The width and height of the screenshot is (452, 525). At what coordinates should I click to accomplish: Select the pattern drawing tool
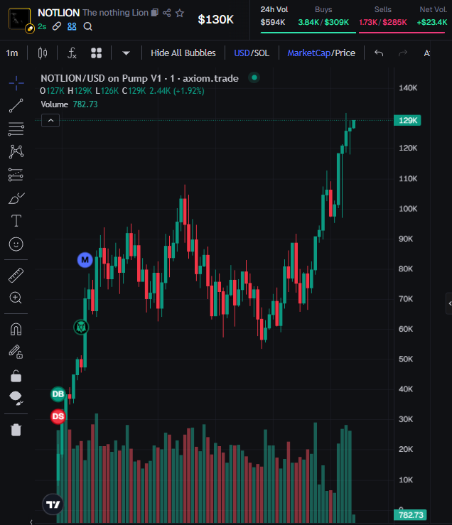(x=16, y=151)
